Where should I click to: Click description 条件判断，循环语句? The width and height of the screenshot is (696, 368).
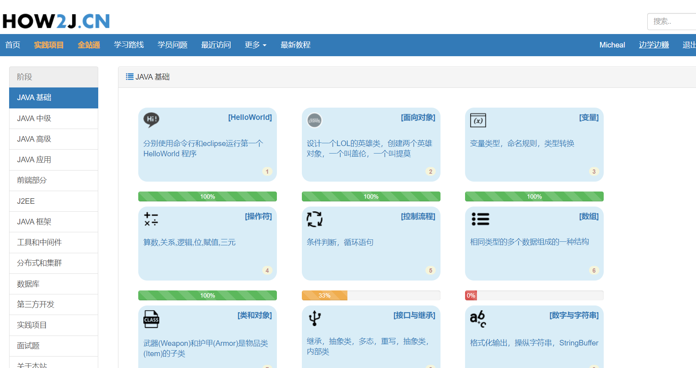point(340,242)
